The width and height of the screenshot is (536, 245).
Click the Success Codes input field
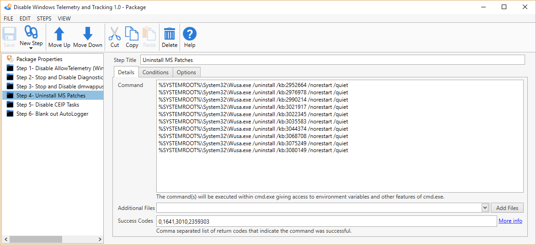[326, 221]
